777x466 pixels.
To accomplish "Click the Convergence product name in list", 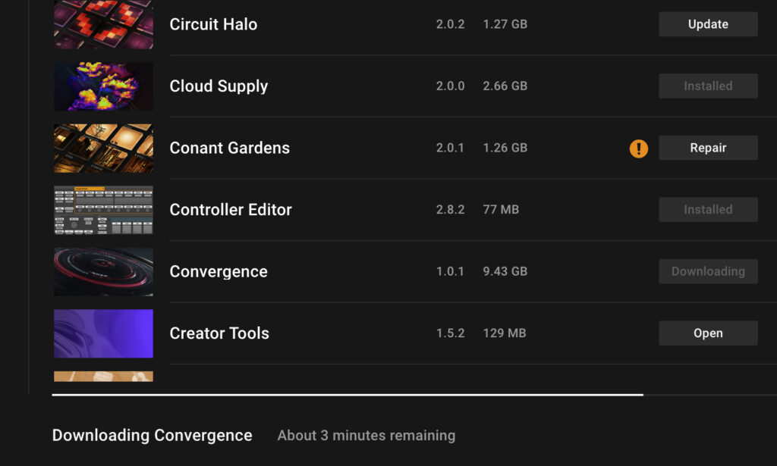I will click(x=219, y=271).
